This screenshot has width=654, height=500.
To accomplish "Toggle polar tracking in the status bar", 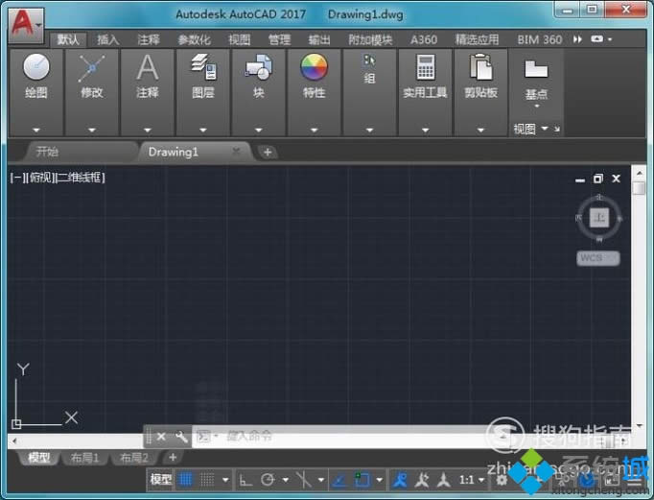I will [268, 480].
